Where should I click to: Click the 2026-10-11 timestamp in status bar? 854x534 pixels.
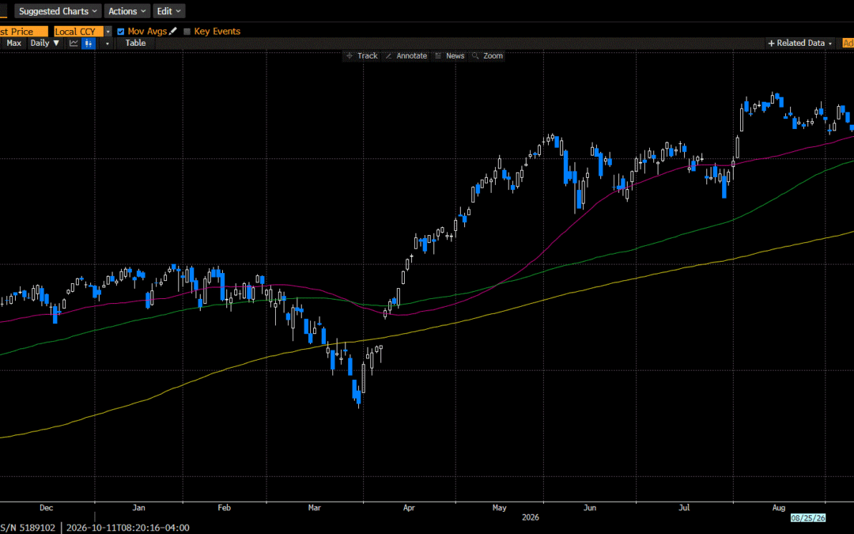point(128,528)
